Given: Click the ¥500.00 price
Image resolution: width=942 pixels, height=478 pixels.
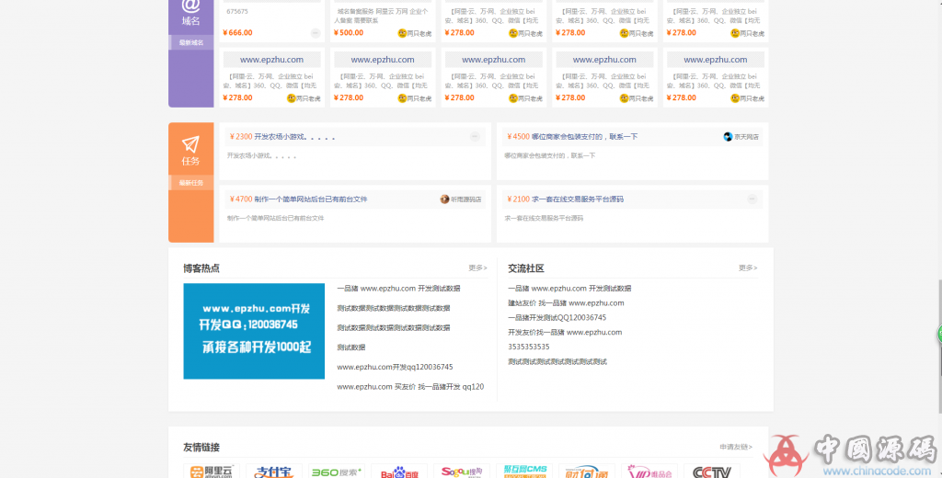Looking at the screenshot, I should coord(349,33).
